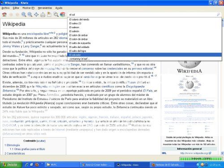Toggle fullscreen with the four-arrows icon
The image size is (224, 168).
pyautogui.click(x=36, y=14)
